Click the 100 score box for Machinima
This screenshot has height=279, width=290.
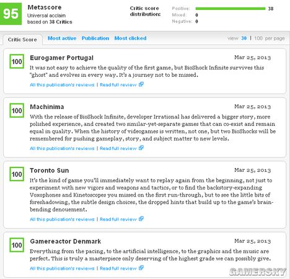17,110
